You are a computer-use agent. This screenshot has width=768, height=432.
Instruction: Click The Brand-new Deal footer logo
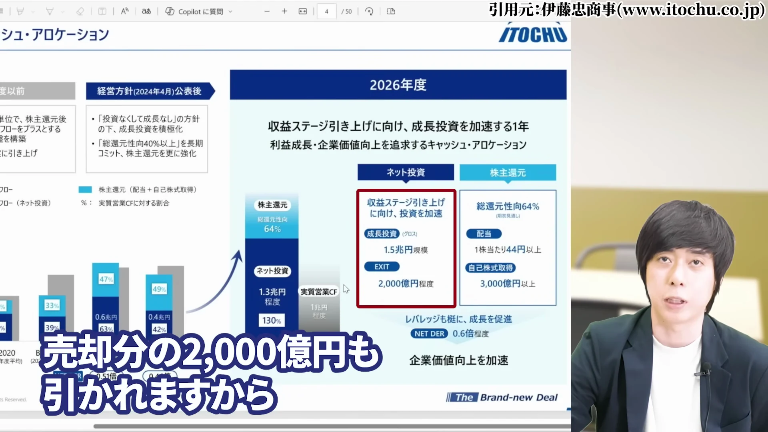coord(502,397)
